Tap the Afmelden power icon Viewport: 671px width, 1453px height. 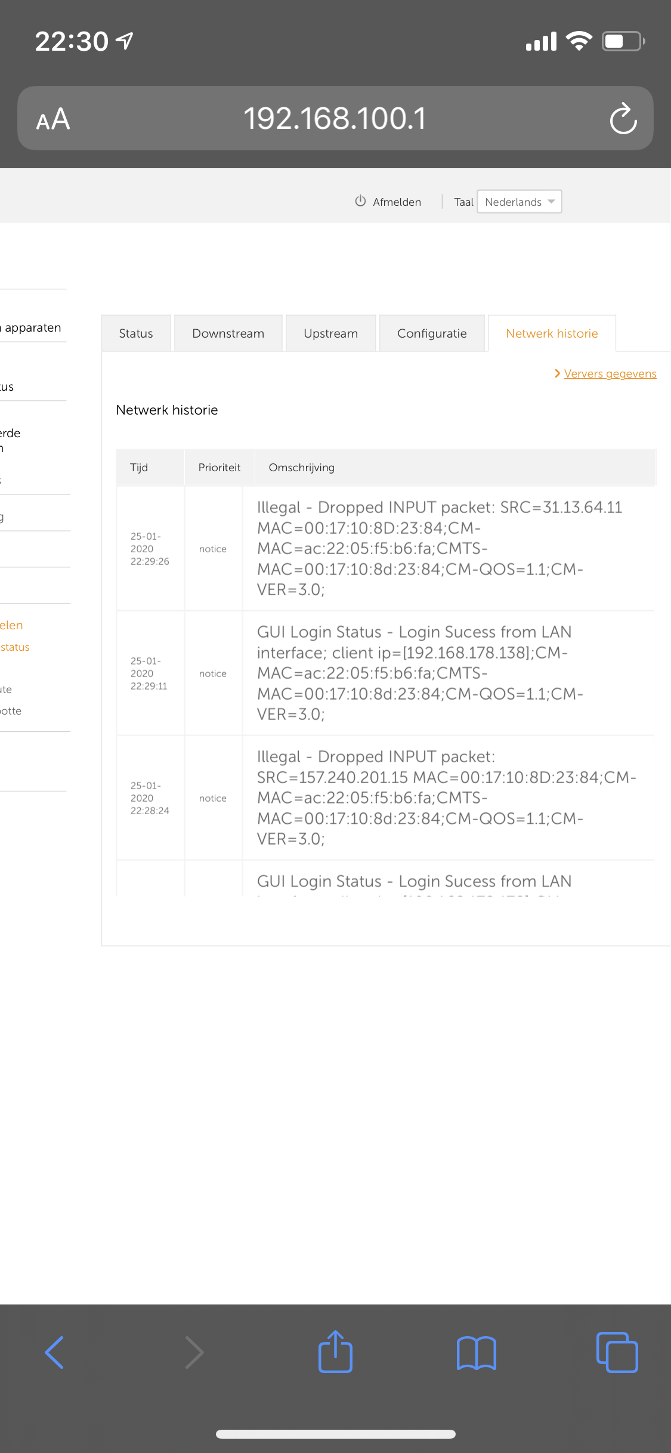[360, 201]
